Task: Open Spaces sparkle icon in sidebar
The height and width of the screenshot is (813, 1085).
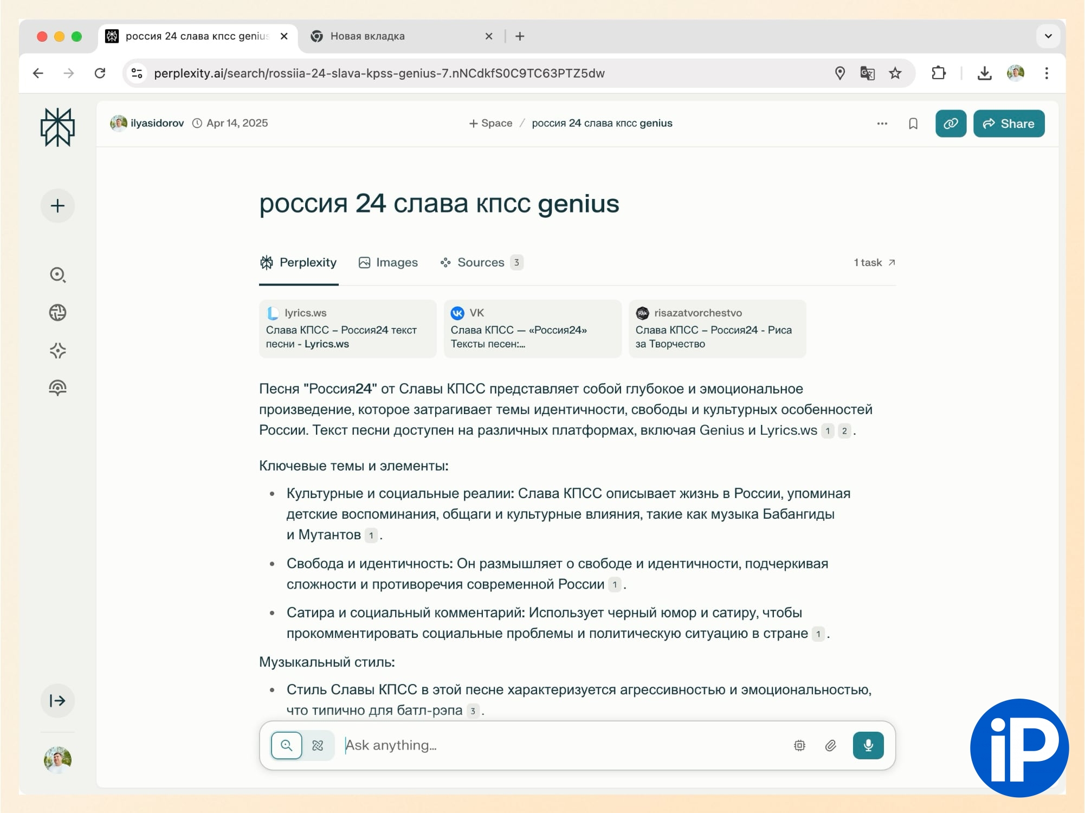Action: [57, 351]
